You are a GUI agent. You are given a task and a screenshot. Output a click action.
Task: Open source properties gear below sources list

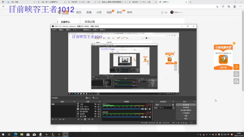85,119
